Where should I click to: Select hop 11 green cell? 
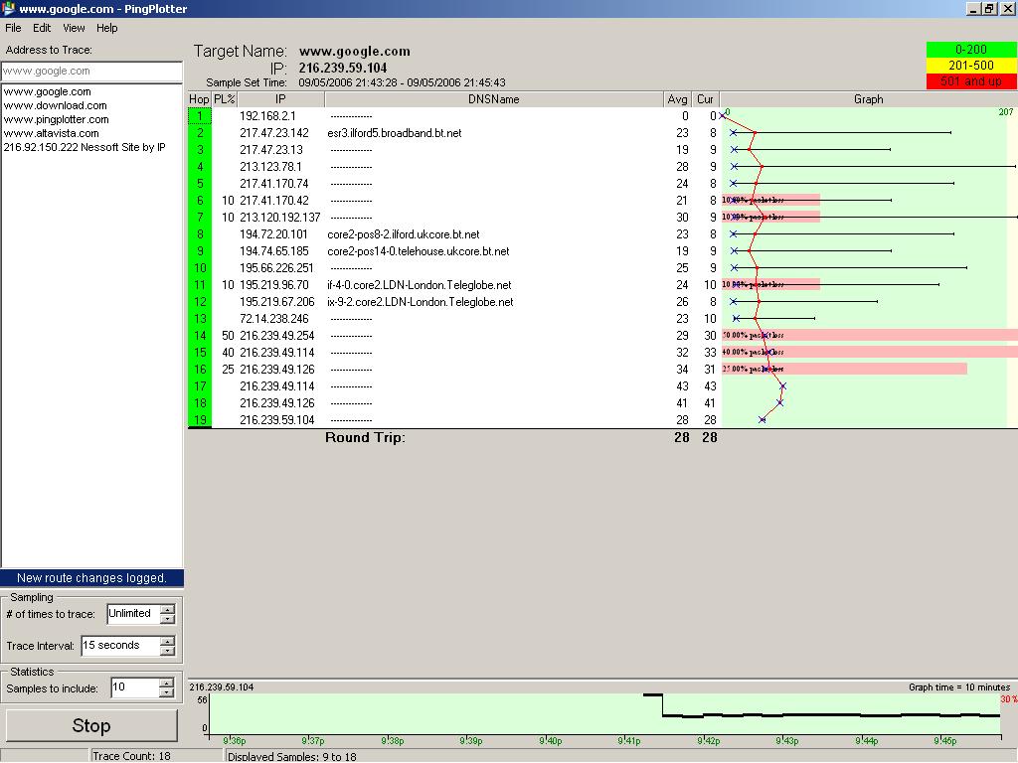tap(200, 285)
